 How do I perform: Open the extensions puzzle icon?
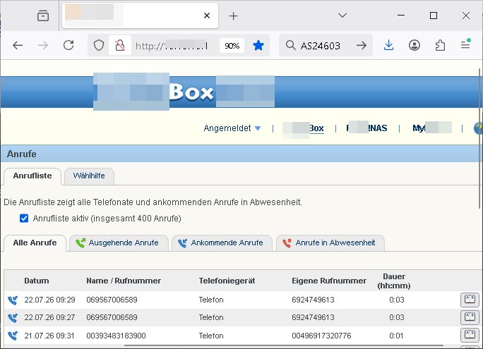tap(440, 46)
